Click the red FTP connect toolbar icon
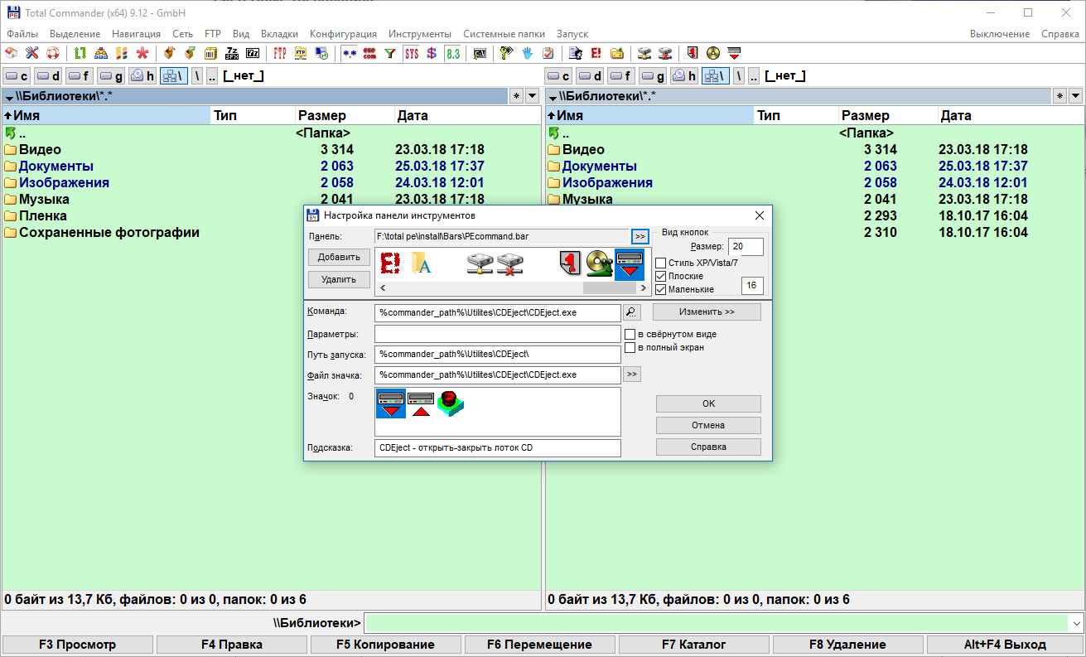Viewport: 1086px width, 657px height. point(280,54)
